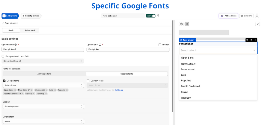
Task: Open the Settings link for custom fonts
Action: (119, 90)
